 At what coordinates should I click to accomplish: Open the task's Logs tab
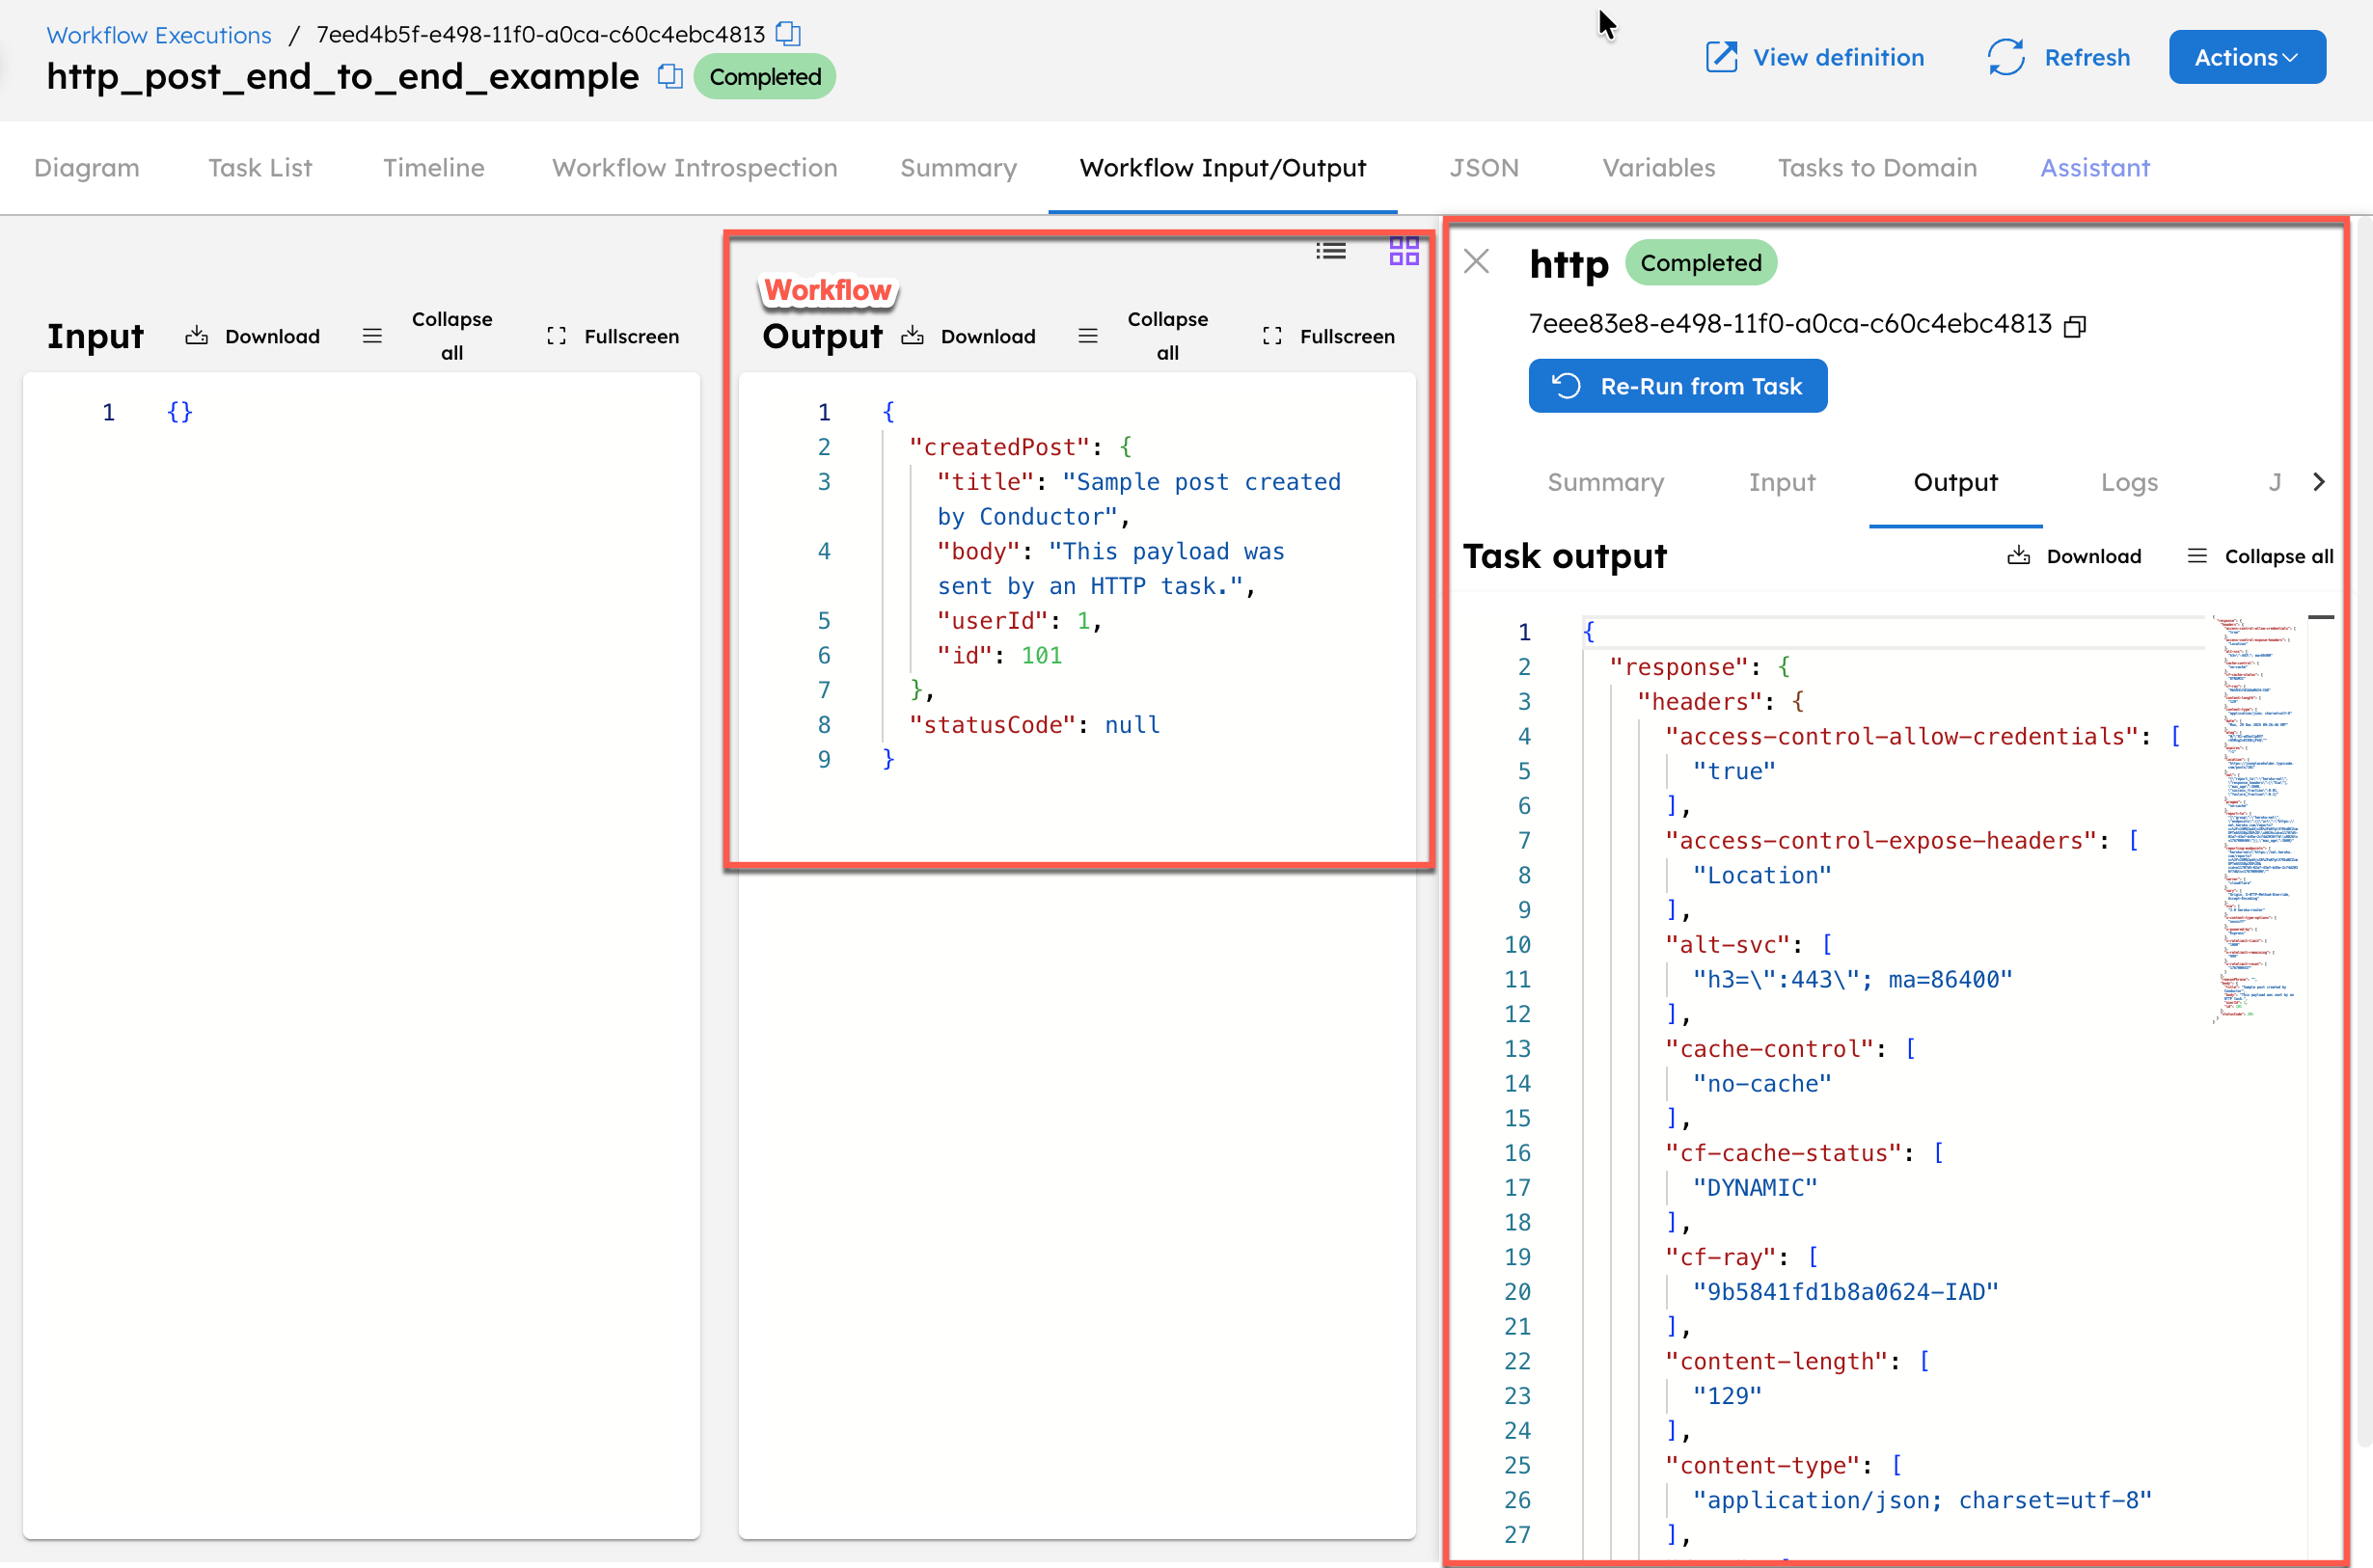(x=2129, y=482)
